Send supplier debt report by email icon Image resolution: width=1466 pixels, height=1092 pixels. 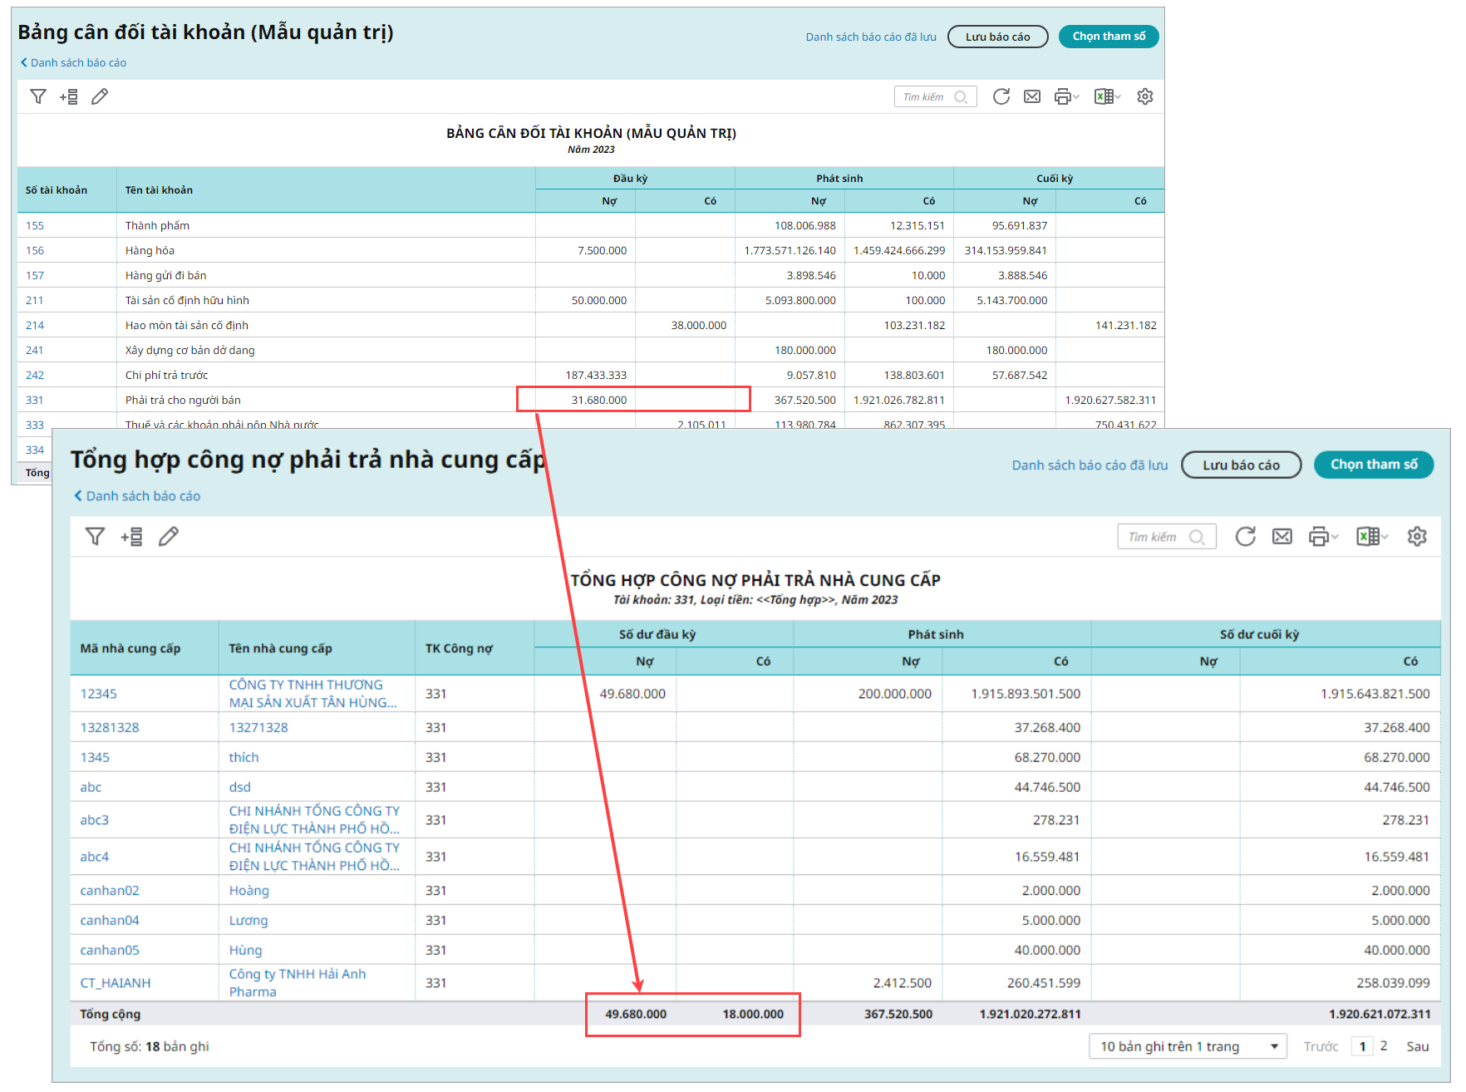click(x=1282, y=537)
